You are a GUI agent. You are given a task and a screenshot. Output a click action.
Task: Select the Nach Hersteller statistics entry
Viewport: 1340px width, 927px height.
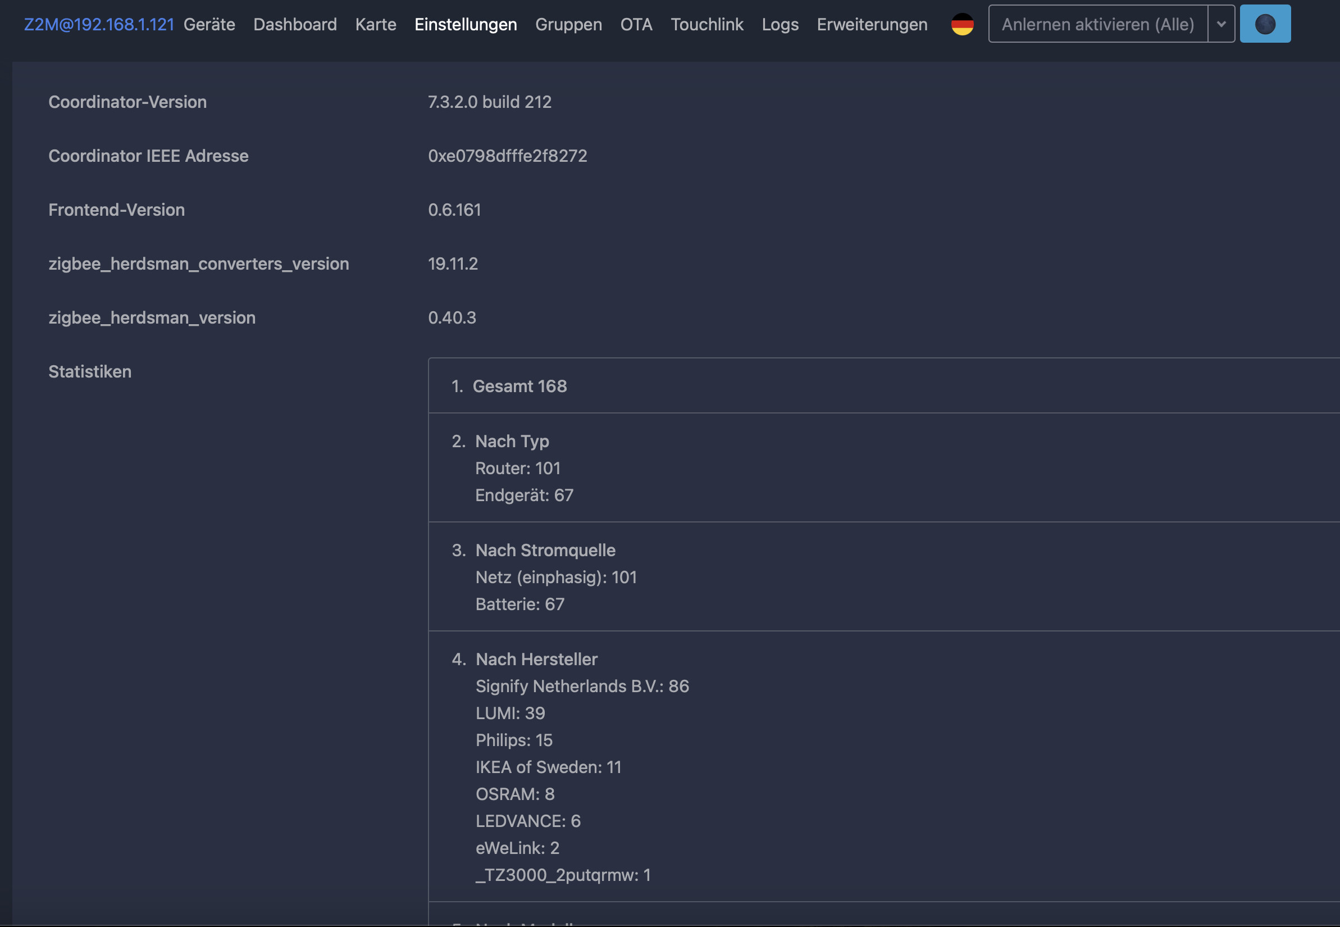pyautogui.click(x=536, y=658)
